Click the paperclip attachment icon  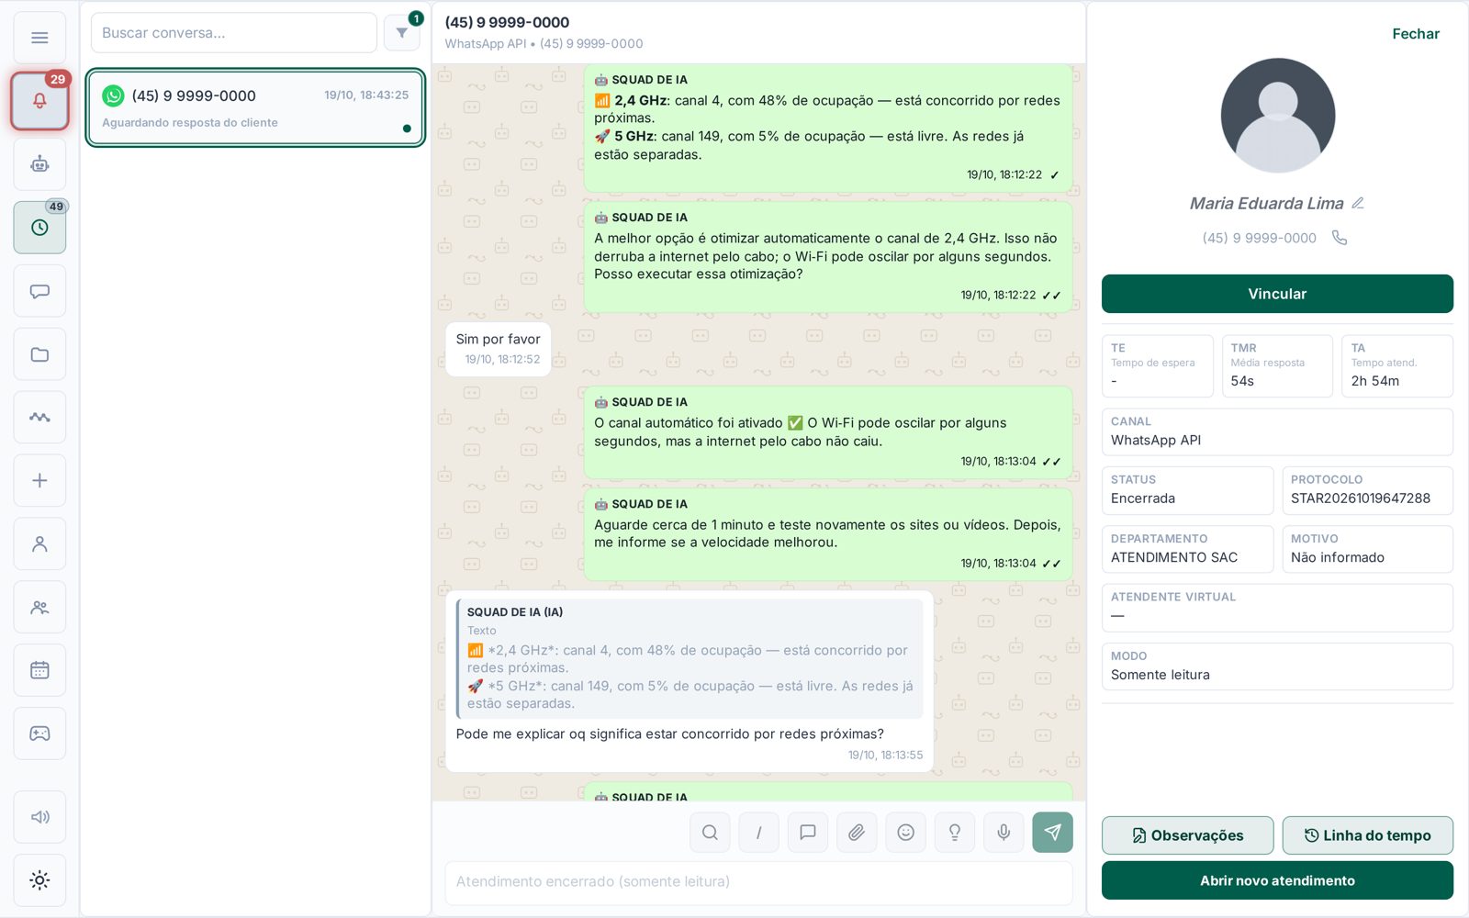click(x=857, y=833)
